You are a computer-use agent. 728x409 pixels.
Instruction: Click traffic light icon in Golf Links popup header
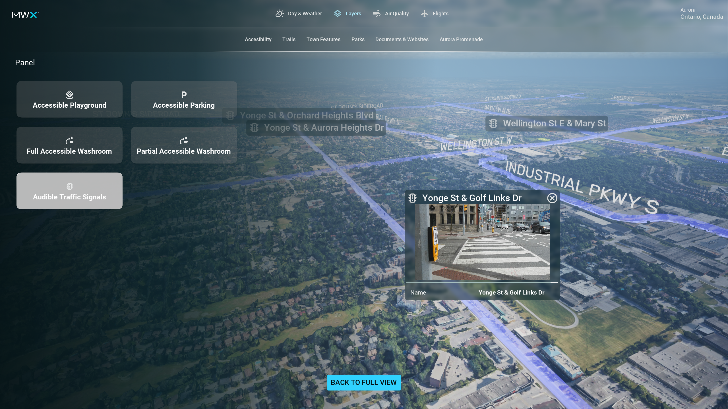click(x=412, y=198)
